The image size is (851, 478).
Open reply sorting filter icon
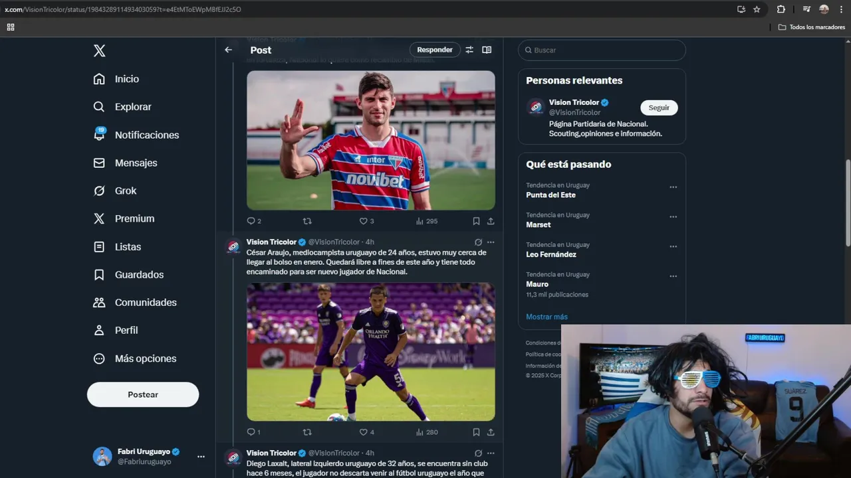click(x=469, y=50)
